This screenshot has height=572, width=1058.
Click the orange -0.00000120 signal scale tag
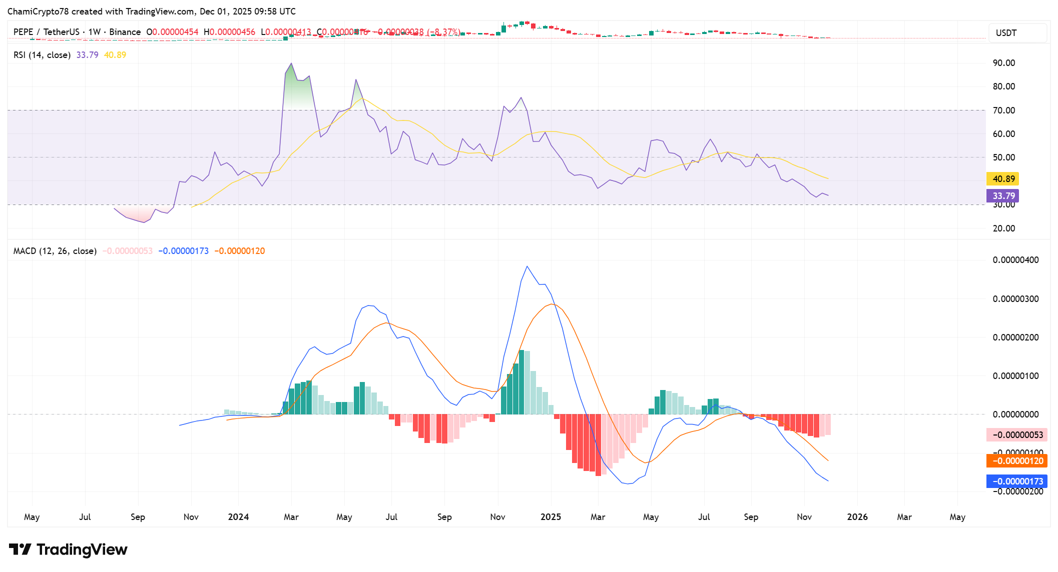[x=1016, y=461]
